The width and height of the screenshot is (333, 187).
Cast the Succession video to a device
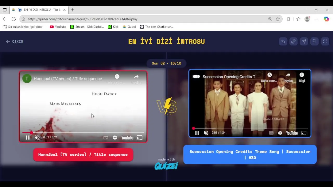coord(304,133)
